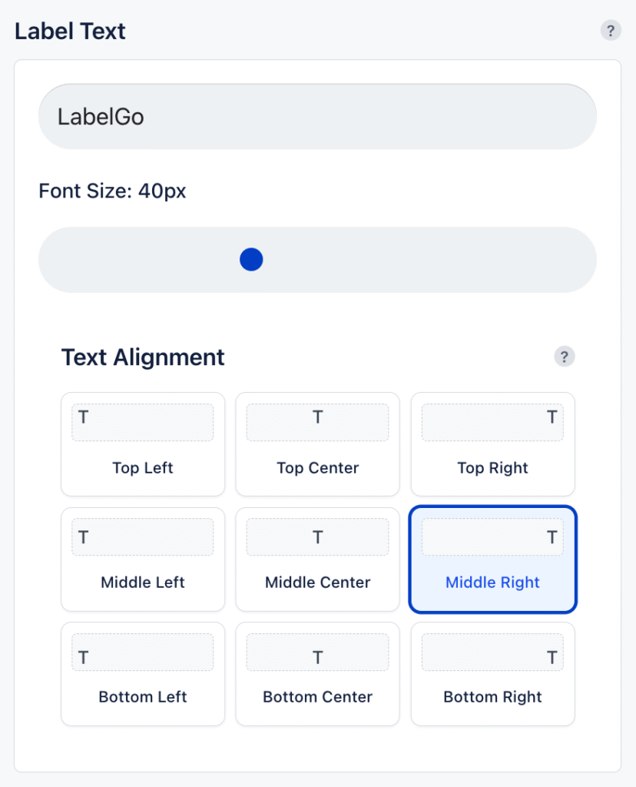Click the right end of font size slider track
Image resolution: width=636 pixels, height=787 pixels.
(x=581, y=260)
